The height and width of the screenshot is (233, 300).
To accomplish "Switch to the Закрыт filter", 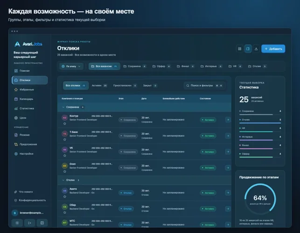I will [x=150, y=85].
